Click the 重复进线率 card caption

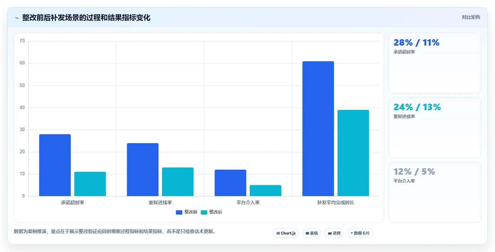[x=404, y=117]
